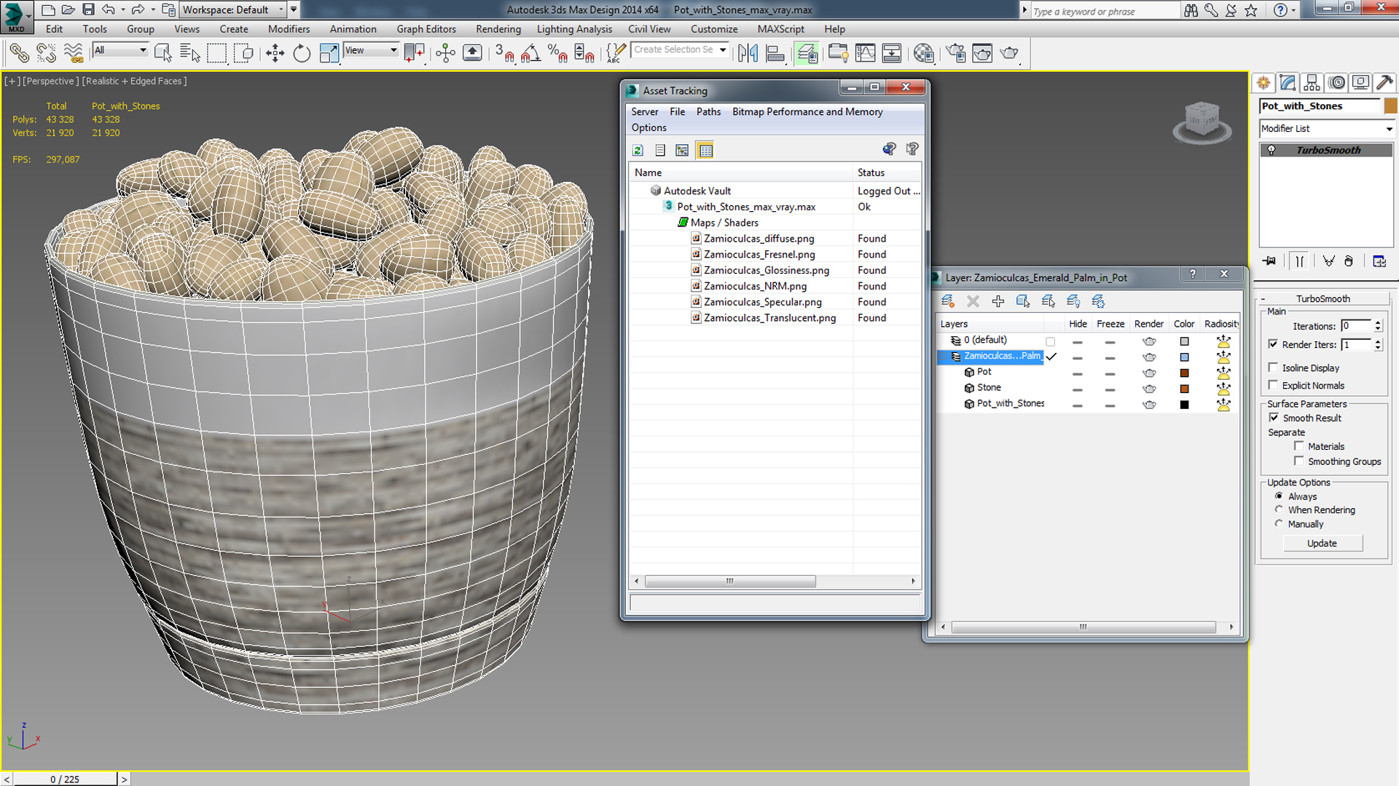The width and height of the screenshot is (1399, 786).
Task: Click Options menu in Asset Tracking
Action: 649,127
